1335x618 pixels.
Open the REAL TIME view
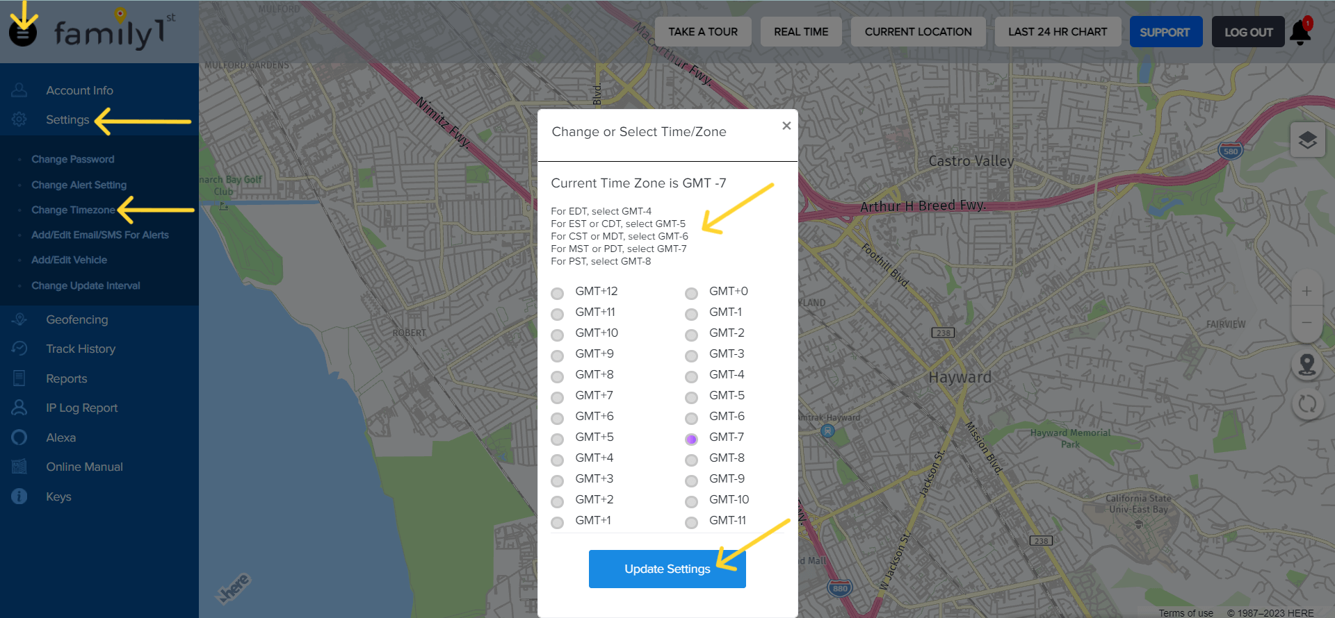tap(801, 32)
